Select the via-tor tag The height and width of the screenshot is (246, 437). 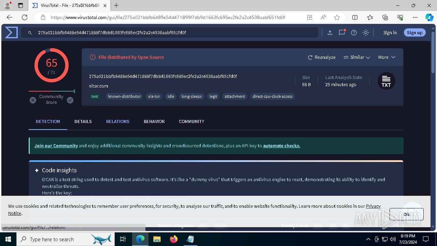tap(154, 96)
